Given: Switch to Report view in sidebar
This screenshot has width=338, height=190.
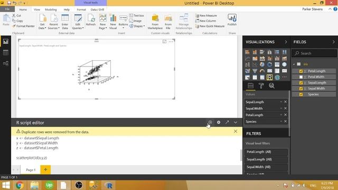Looking at the screenshot, I should (x=6, y=41).
